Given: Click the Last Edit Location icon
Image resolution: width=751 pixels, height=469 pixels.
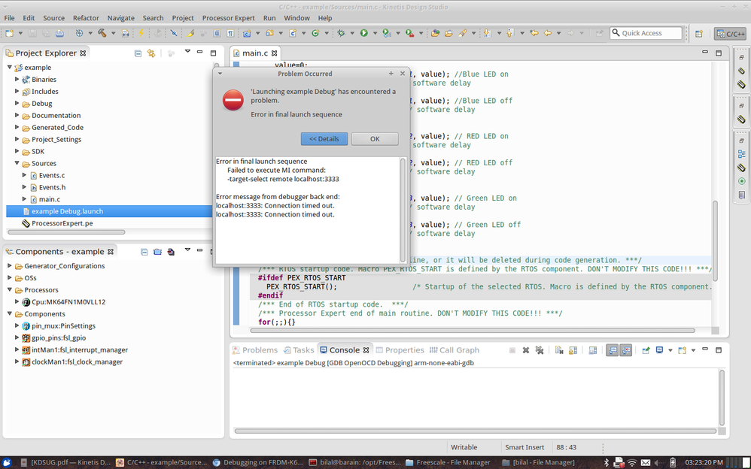Looking at the screenshot, I should tap(534, 33).
